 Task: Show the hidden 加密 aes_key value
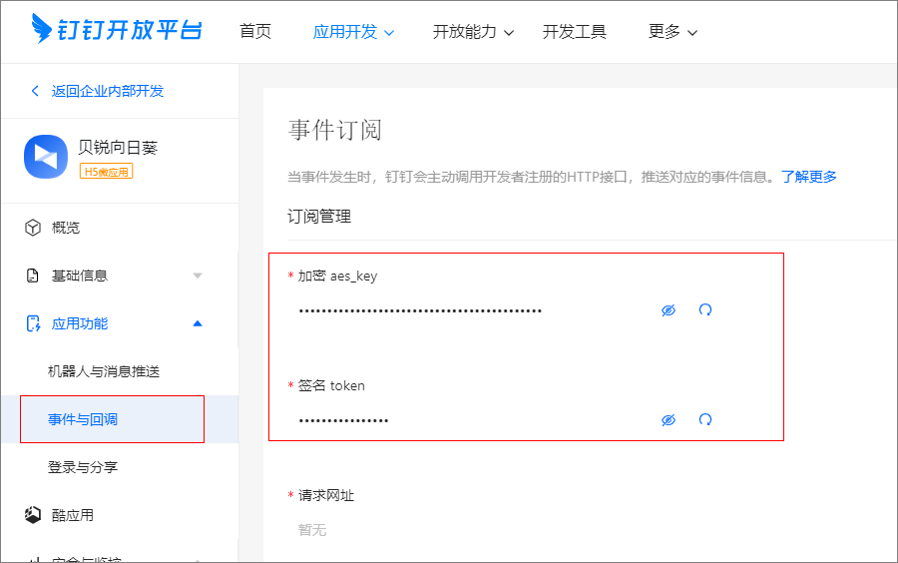point(669,310)
